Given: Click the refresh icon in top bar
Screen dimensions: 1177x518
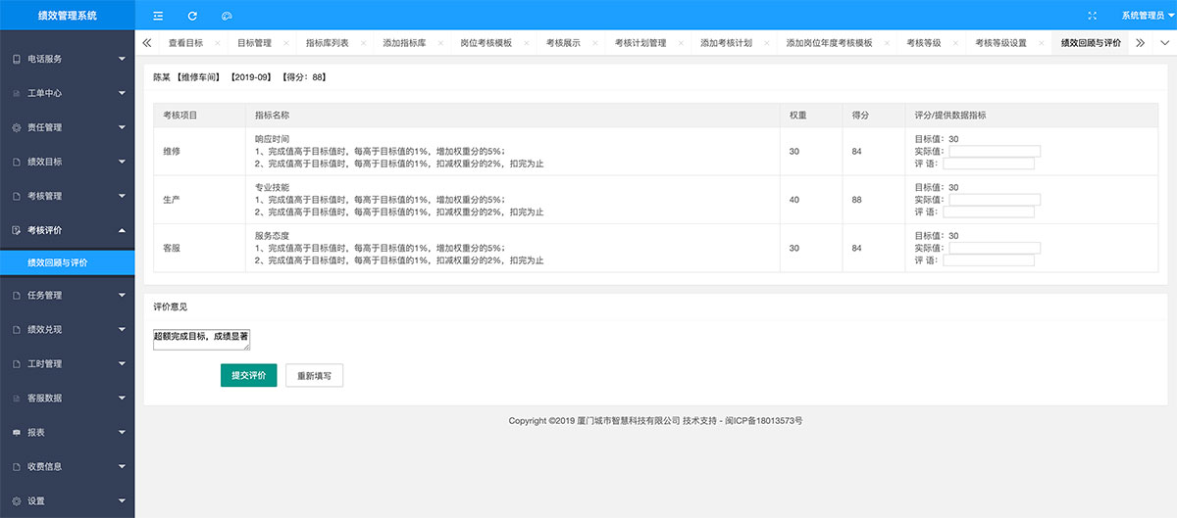Looking at the screenshot, I should coord(192,16).
